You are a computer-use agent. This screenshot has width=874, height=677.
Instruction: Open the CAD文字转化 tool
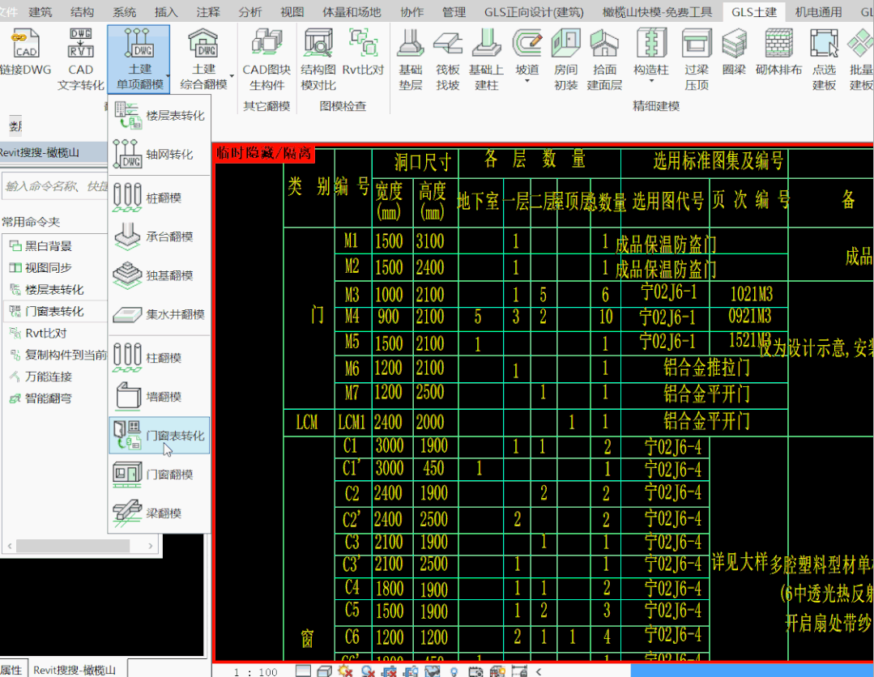81,58
